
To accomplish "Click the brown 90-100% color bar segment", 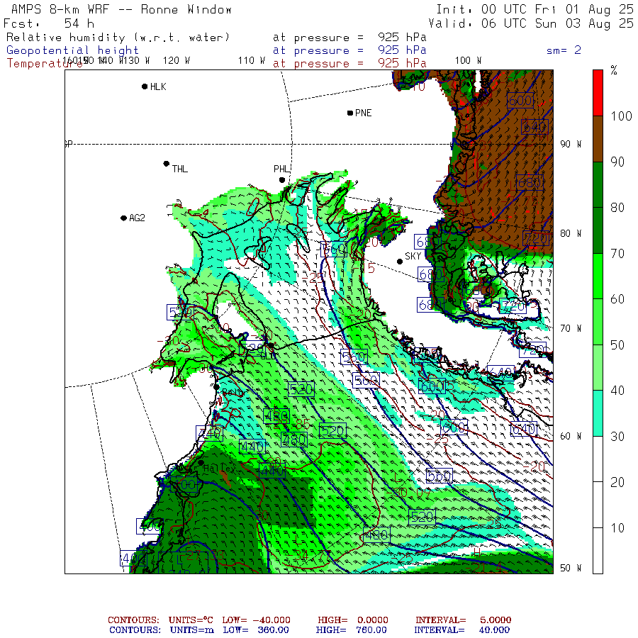I will pyautogui.click(x=598, y=139).
